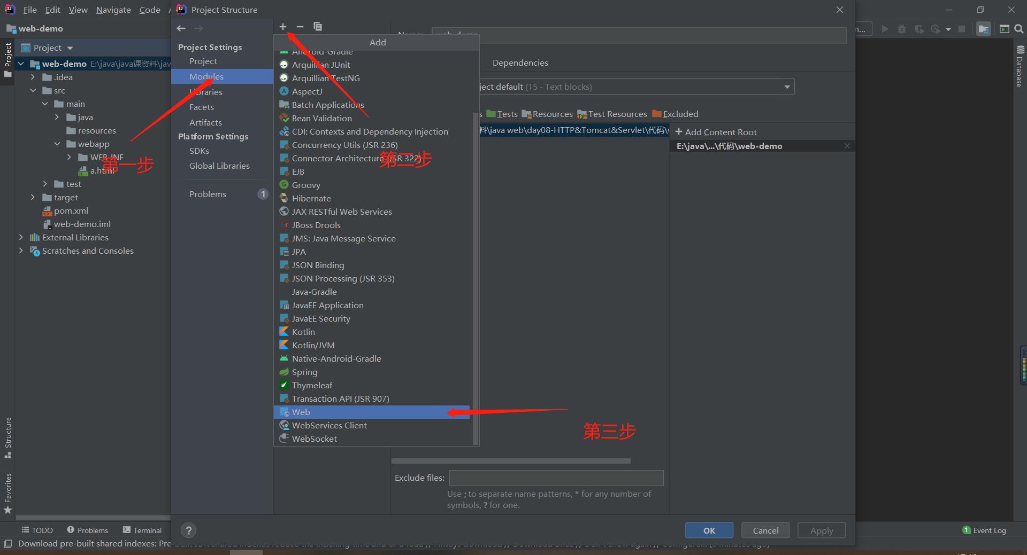Select Web framework in Add list
Viewport: 1027px width, 555px height.
tap(372, 412)
